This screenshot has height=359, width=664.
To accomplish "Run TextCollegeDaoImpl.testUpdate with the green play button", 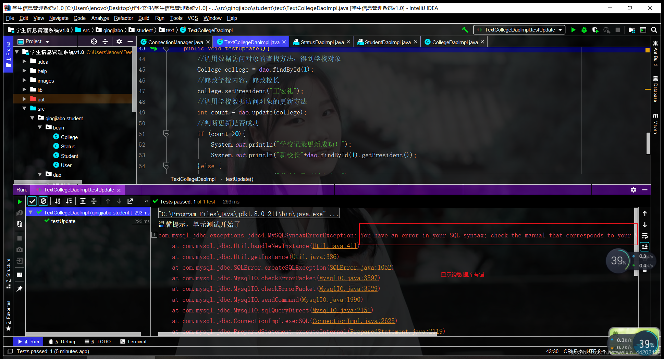I will [573, 30].
